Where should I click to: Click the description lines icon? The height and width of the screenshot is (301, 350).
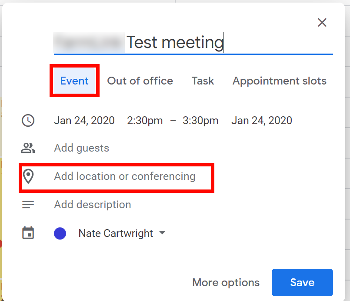click(x=28, y=204)
